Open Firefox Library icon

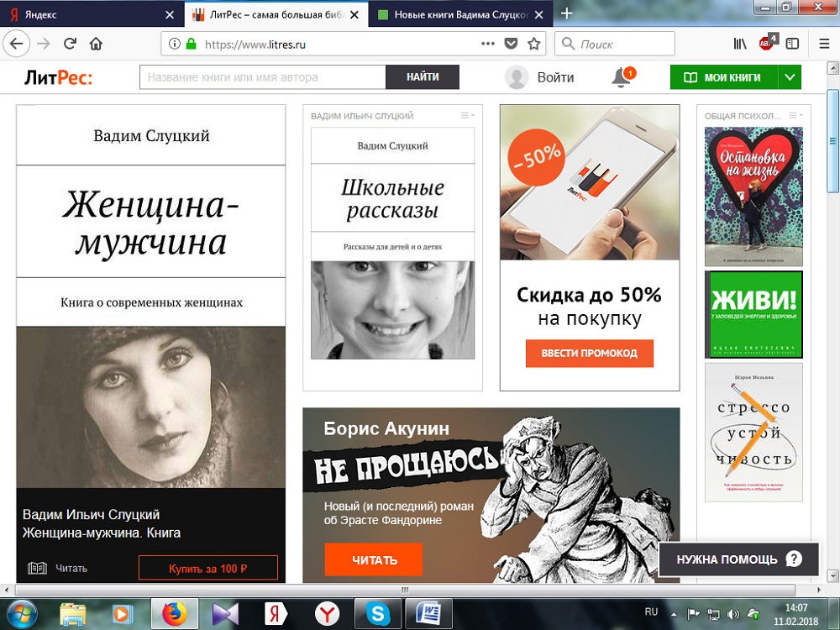pyautogui.click(x=740, y=44)
